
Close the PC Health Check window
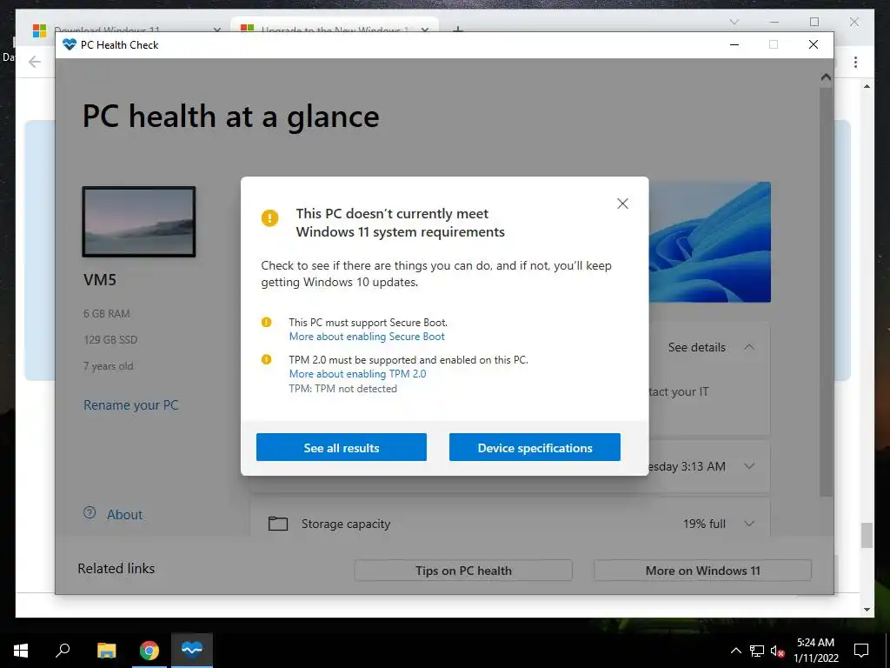click(x=814, y=45)
